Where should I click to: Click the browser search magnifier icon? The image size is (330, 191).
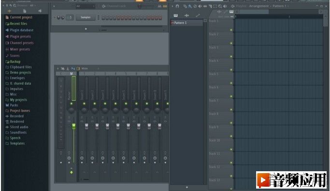14,5
